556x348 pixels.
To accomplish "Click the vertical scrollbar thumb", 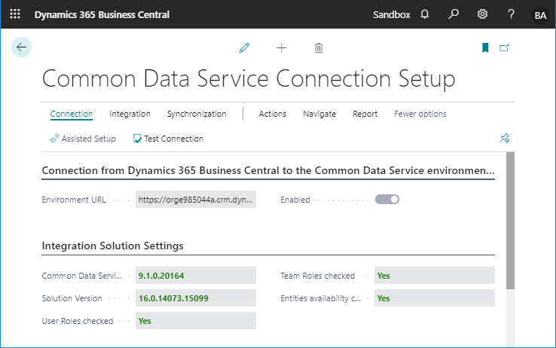I will 510,221.
